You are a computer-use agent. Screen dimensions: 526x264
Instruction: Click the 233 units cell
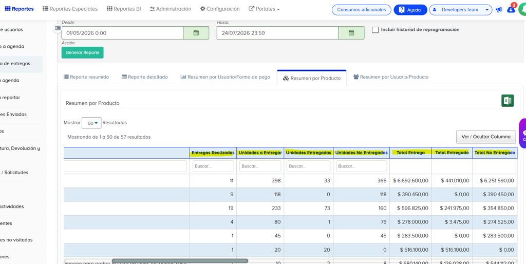[260, 208]
